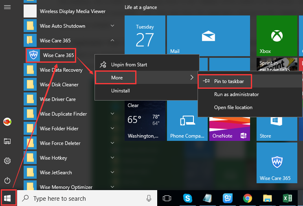Viewport: 303px width, 206px height.
Task: Open Wise Disk Cleaner folder
Action: click(70, 84)
